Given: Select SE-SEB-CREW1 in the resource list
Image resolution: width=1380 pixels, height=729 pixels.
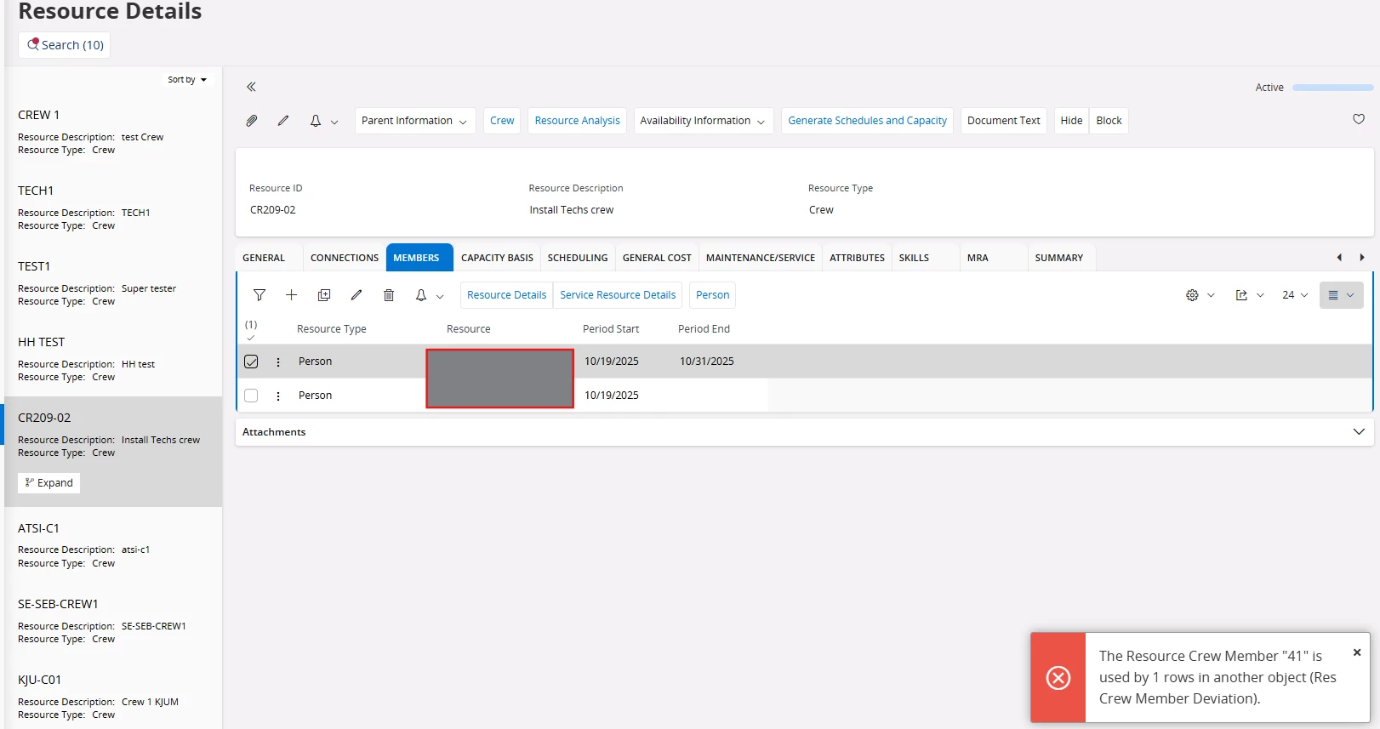Looking at the screenshot, I should (x=113, y=621).
